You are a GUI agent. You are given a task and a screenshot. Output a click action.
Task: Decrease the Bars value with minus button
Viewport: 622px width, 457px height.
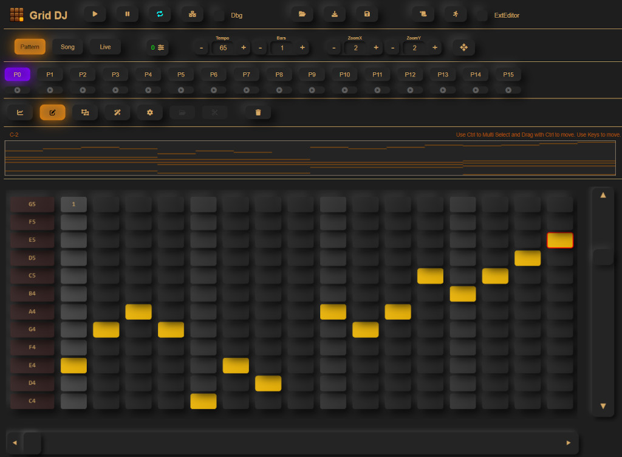(261, 47)
